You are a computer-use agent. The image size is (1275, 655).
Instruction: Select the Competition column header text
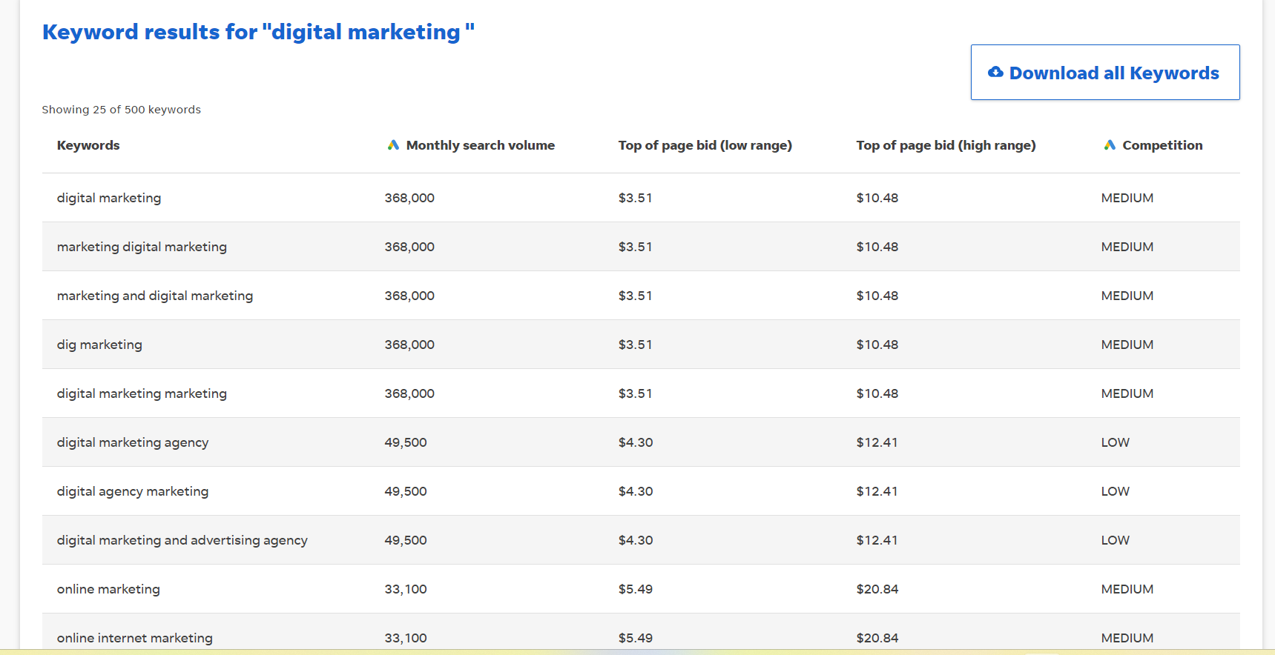[x=1162, y=145]
